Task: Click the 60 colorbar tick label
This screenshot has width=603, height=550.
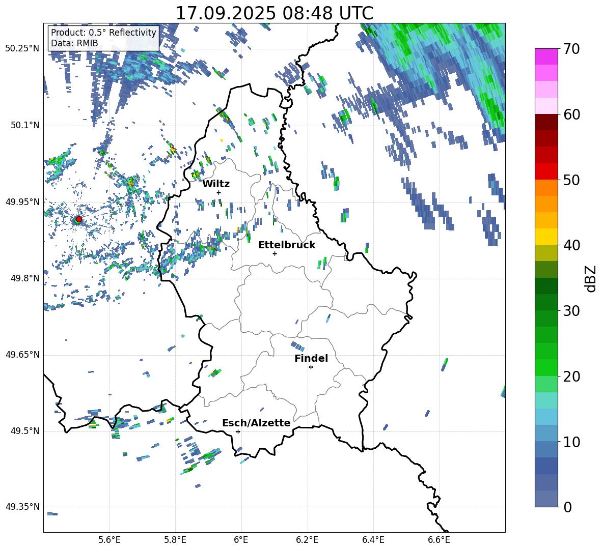Action: pyautogui.click(x=572, y=114)
